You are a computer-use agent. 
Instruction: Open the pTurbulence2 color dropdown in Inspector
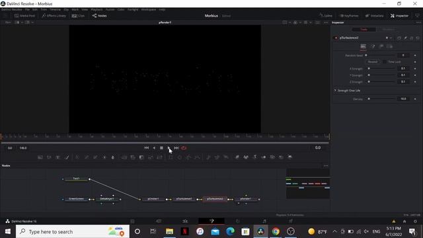point(389,38)
